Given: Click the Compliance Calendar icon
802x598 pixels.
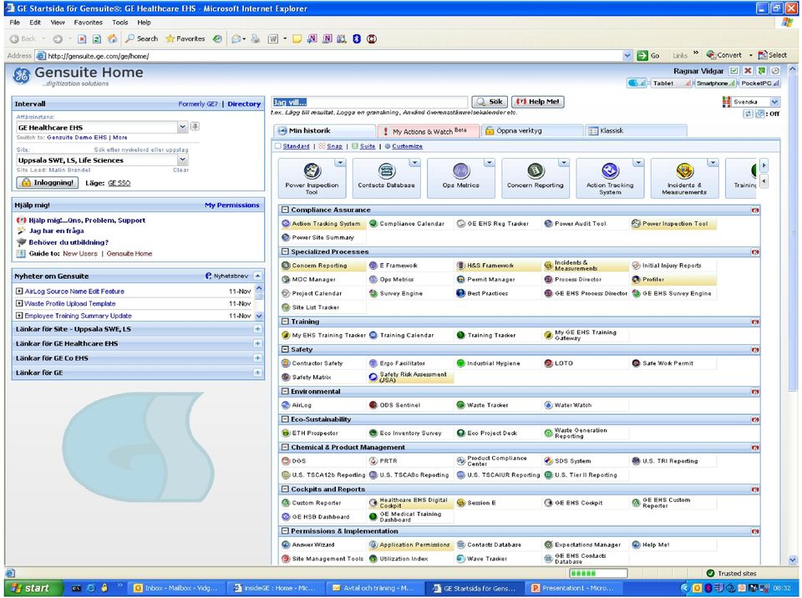Looking at the screenshot, I should (x=373, y=224).
